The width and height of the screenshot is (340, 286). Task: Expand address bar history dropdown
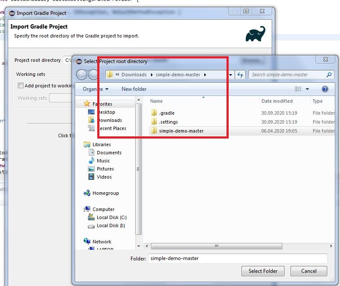[x=231, y=75]
